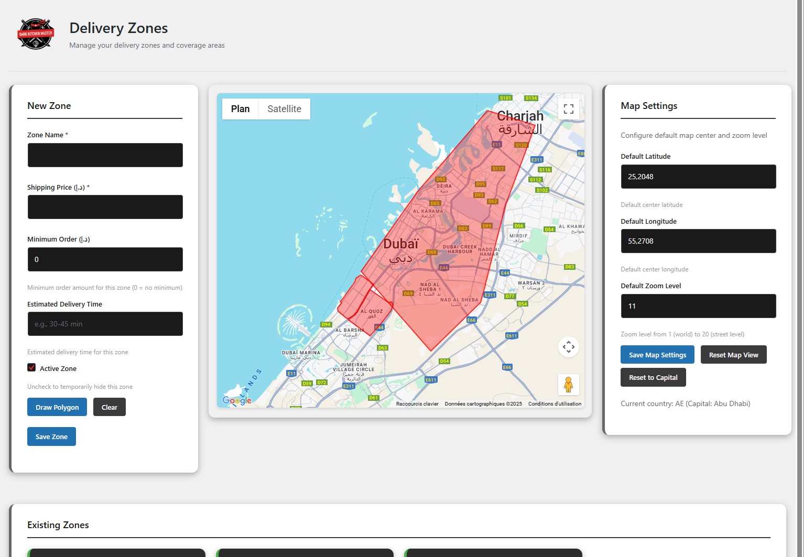Click the Existing Zones heading

coord(58,525)
